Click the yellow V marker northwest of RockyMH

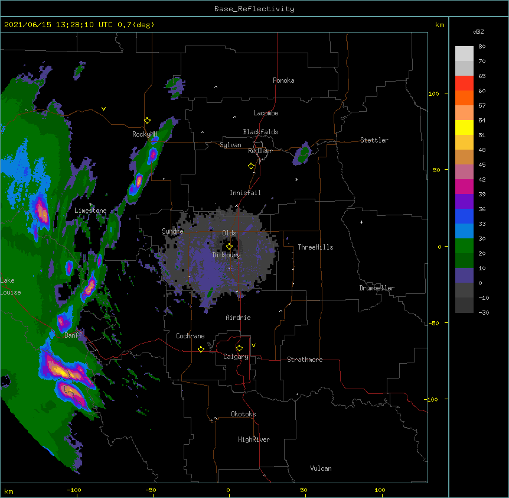tap(103, 109)
